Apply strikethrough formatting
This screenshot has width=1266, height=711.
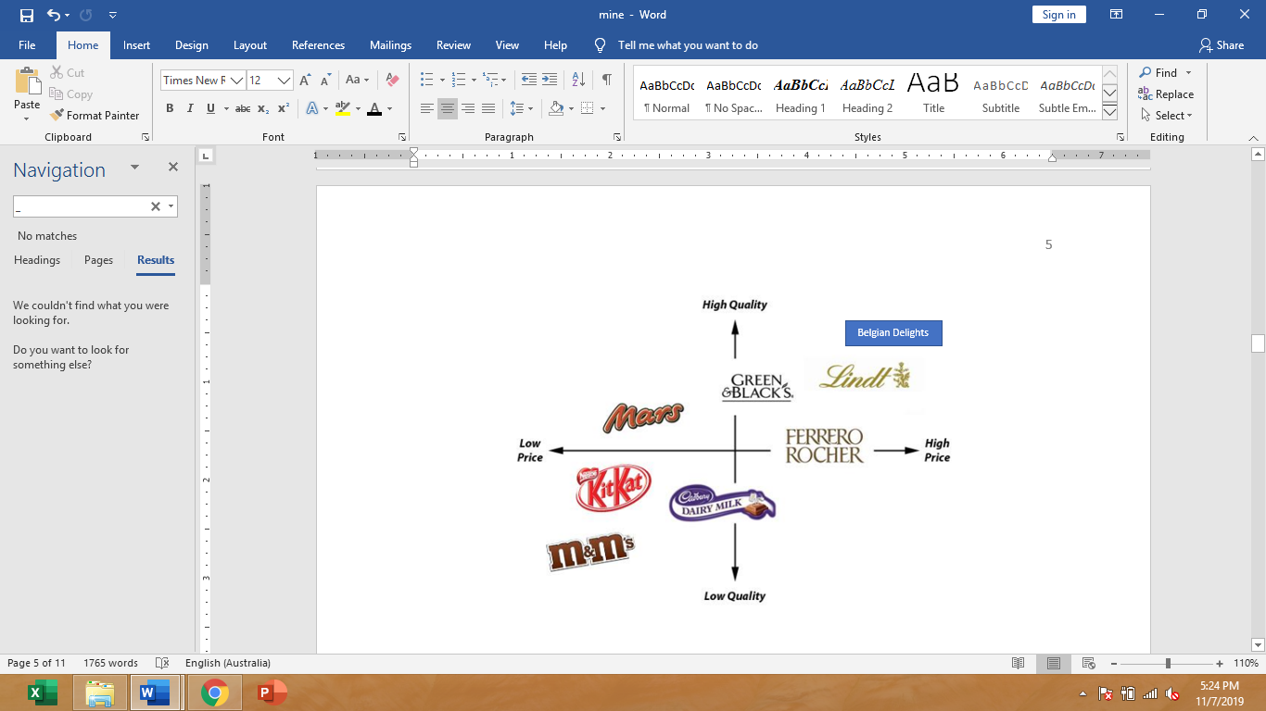click(243, 108)
